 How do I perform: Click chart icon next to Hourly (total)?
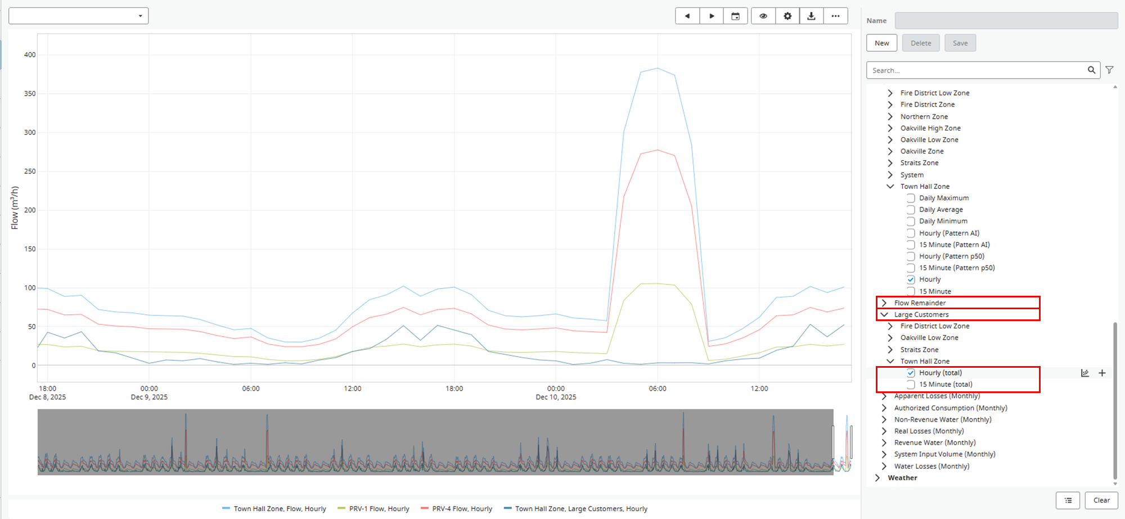point(1085,373)
